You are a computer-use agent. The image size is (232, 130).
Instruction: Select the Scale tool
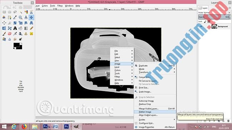pyautogui.click(x=21, y=23)
